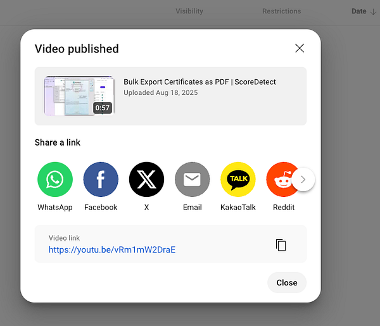
Task: Click the Uploaded Aug 18, 2025 text
Action: click(161, 93)
